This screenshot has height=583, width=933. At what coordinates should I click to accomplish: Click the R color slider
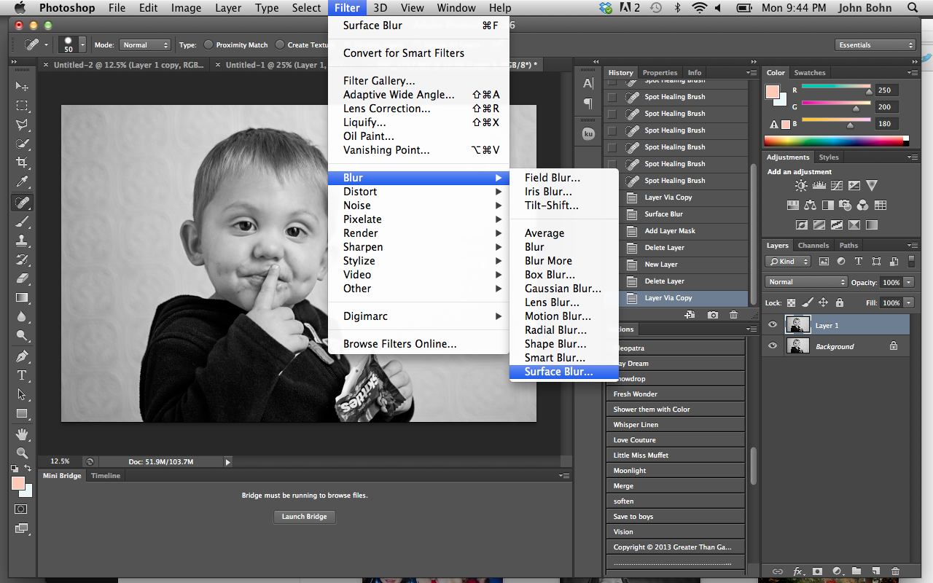coord(836,87)
